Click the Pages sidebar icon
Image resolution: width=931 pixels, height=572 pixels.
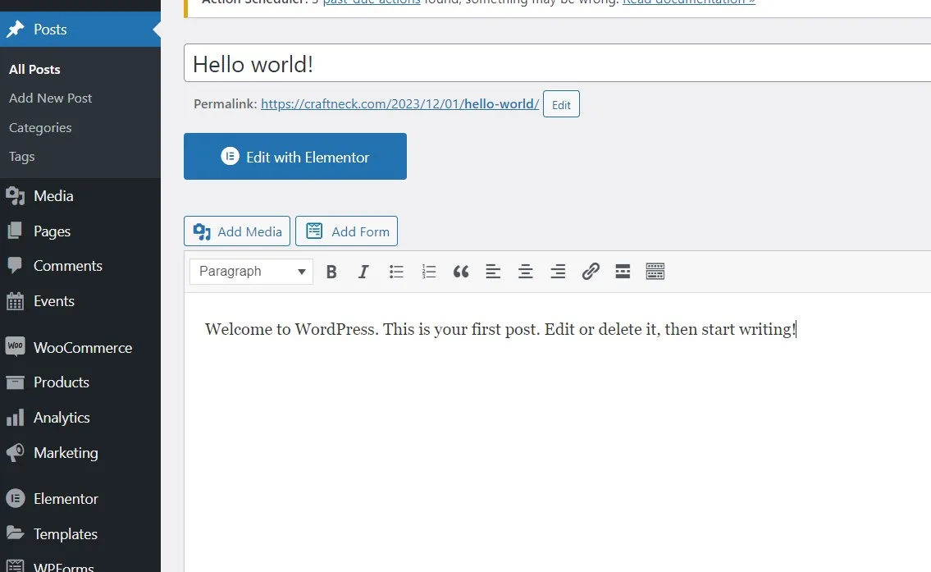point(16,231)
